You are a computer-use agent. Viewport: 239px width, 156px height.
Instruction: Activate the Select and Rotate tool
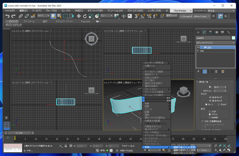pos(85,16)
